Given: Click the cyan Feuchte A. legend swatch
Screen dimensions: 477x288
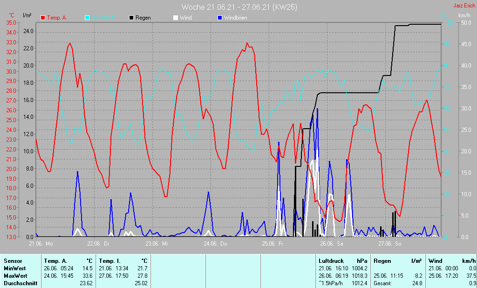Looking at the screenshot, I should point(87,18).
